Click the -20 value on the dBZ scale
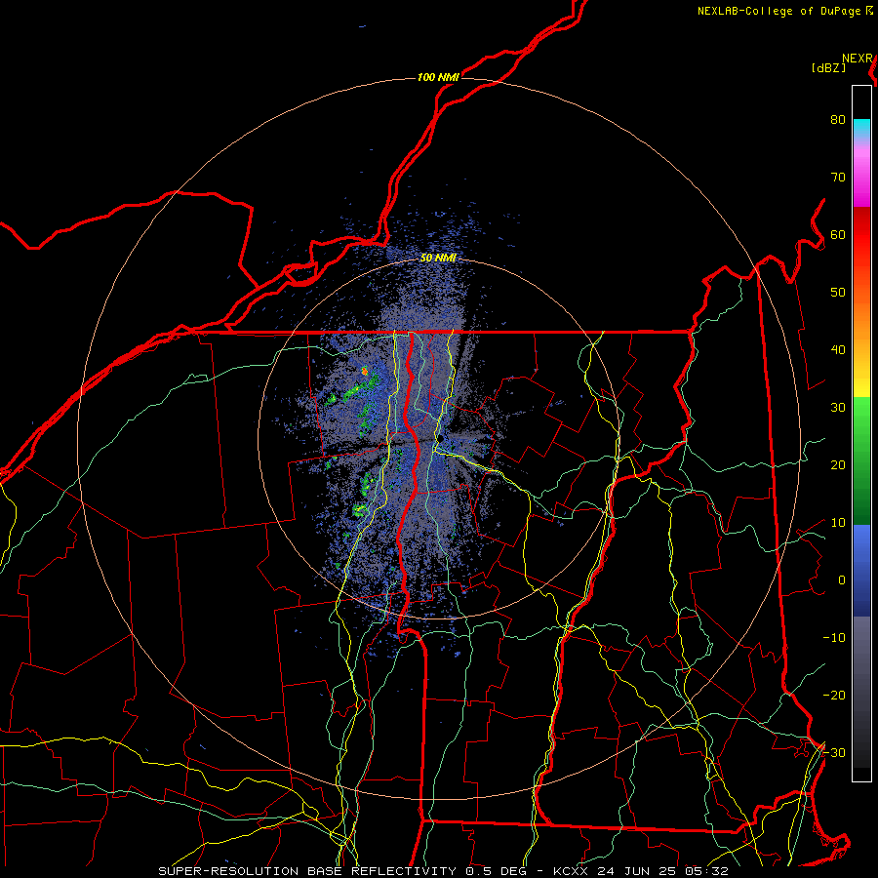 [834, 696]
